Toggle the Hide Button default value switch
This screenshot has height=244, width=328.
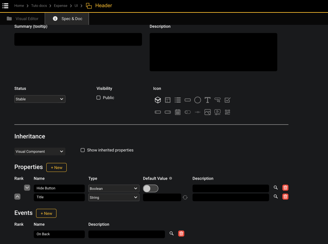tap(150, 188)
